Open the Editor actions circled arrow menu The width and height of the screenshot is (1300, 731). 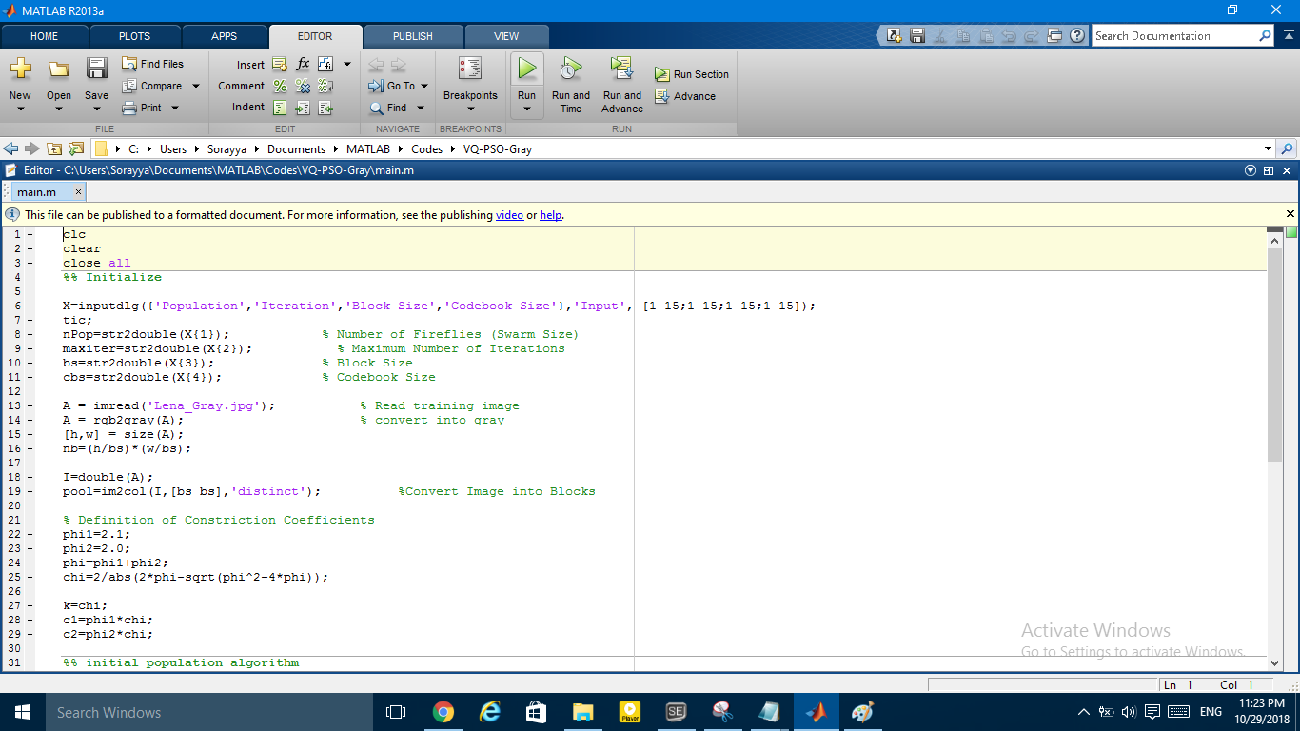[x=1251, y=170]
